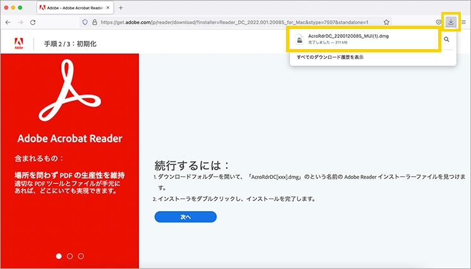This screenshot has height=269, width=471.
Task: Open a new tab with the plus button
Action: pyautogui.click(x=121, y=8)
